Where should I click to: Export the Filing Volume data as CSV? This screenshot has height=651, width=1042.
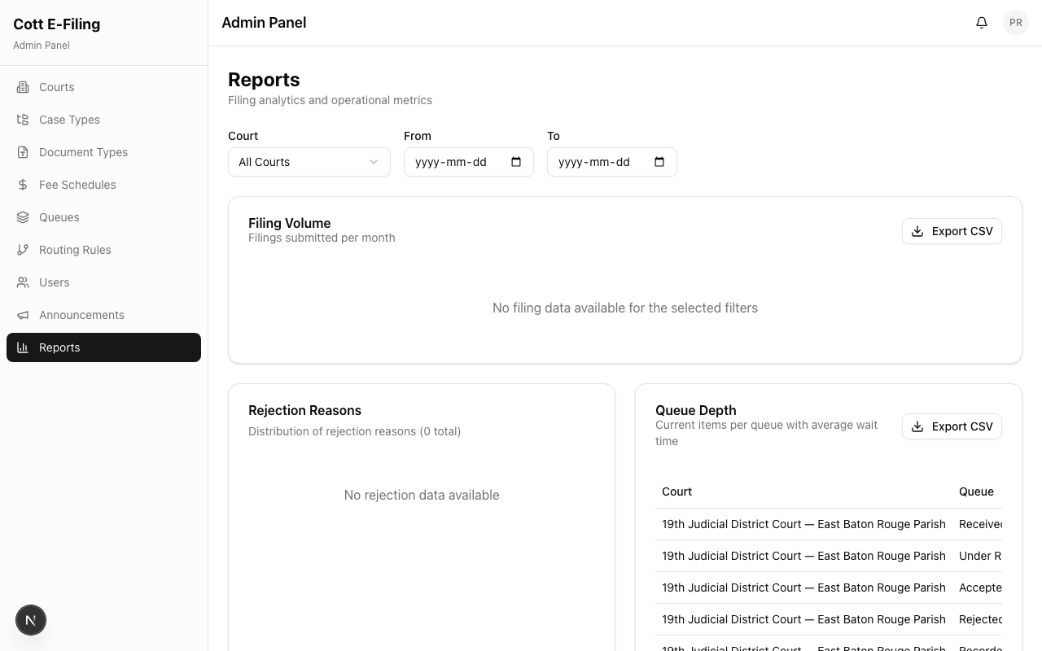[x=952, y=231]
